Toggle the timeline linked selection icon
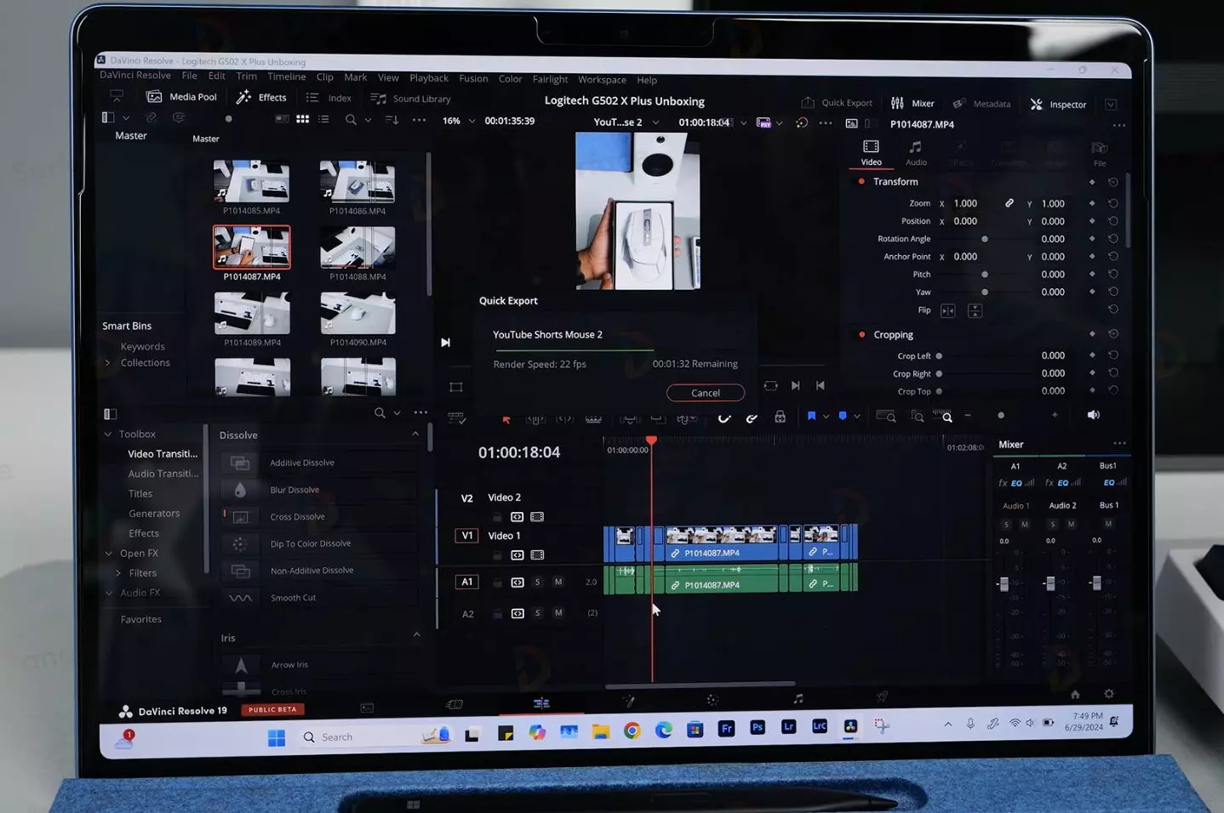The width and height of the screenshot is (1224, 813). [752, 418]
